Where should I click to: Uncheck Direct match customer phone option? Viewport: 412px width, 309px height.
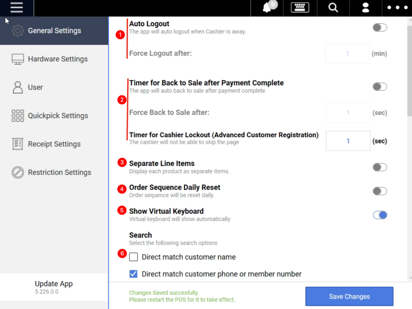(134, 274)
